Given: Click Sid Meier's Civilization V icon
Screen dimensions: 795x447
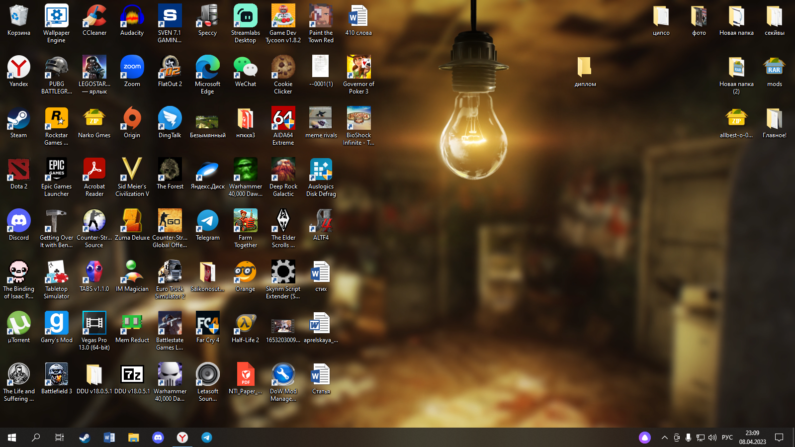Looking at the screenshot, I should click(x=132, y=177).
